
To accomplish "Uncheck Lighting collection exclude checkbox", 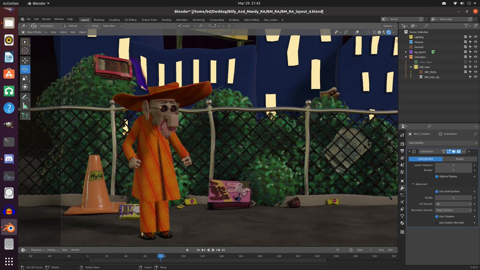I will (465, 37).
